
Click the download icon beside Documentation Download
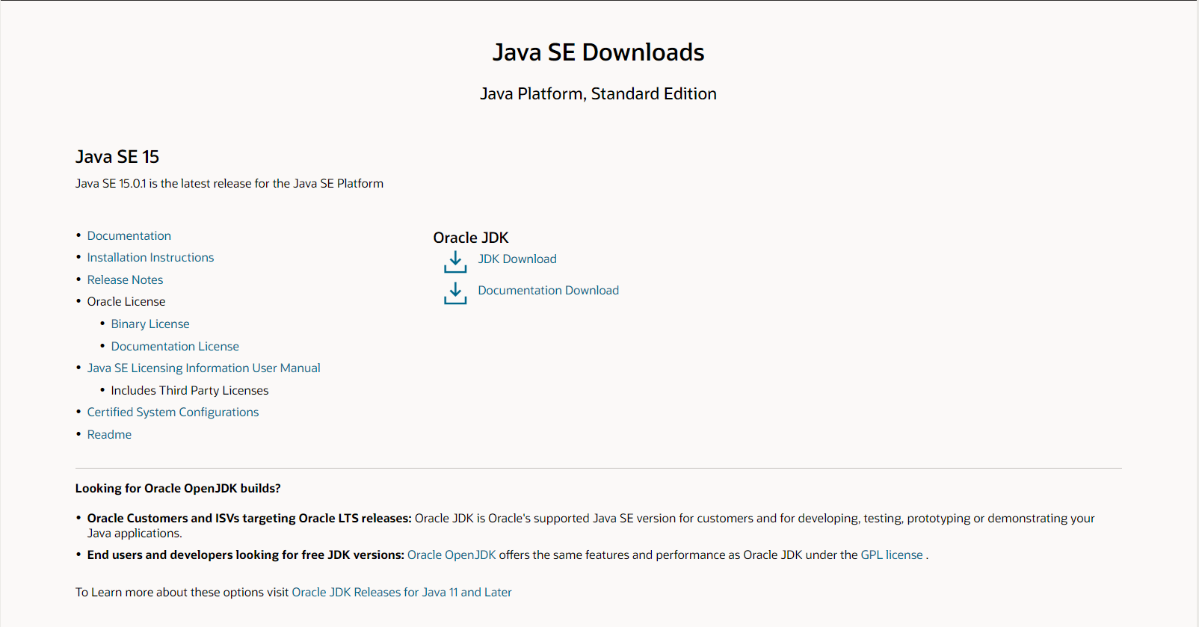click(x=455, y=293)
